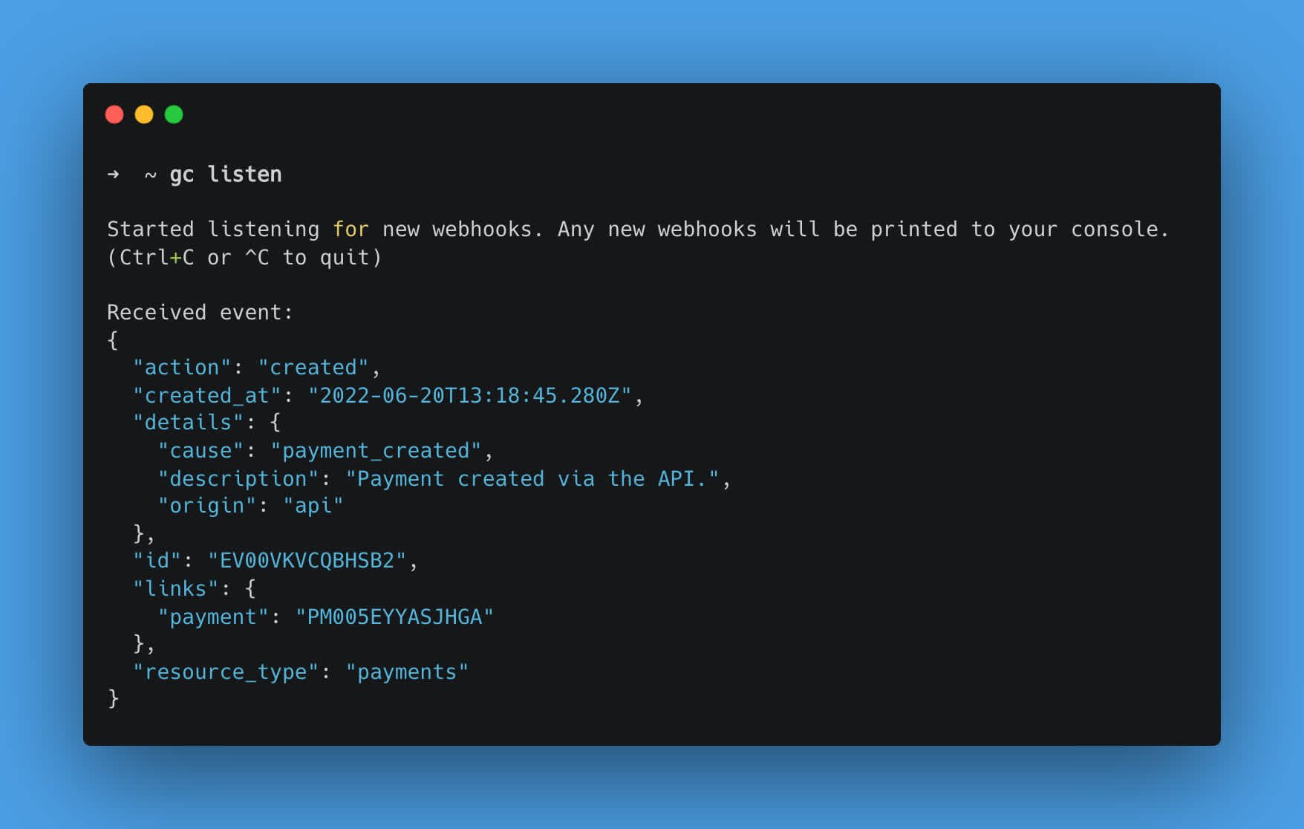Image resolution: width=1304 pixels, height=829 pixels.
Task: Click the green maximize window dot
Action: 174,114
